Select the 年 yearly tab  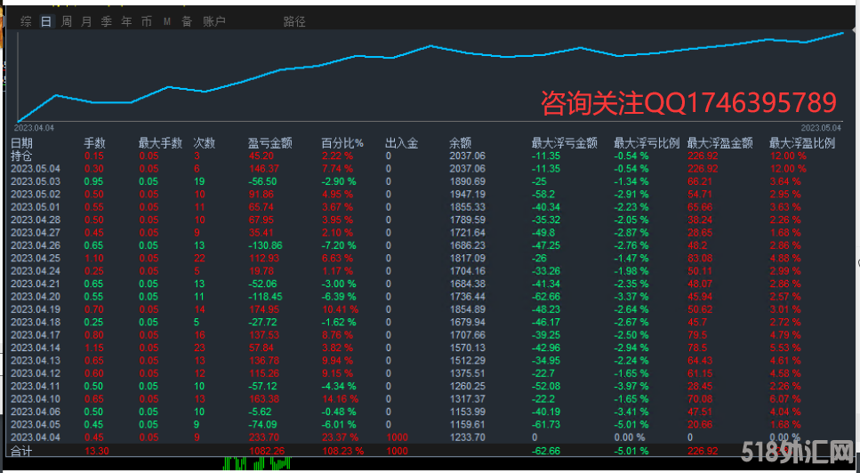[127, 21]
